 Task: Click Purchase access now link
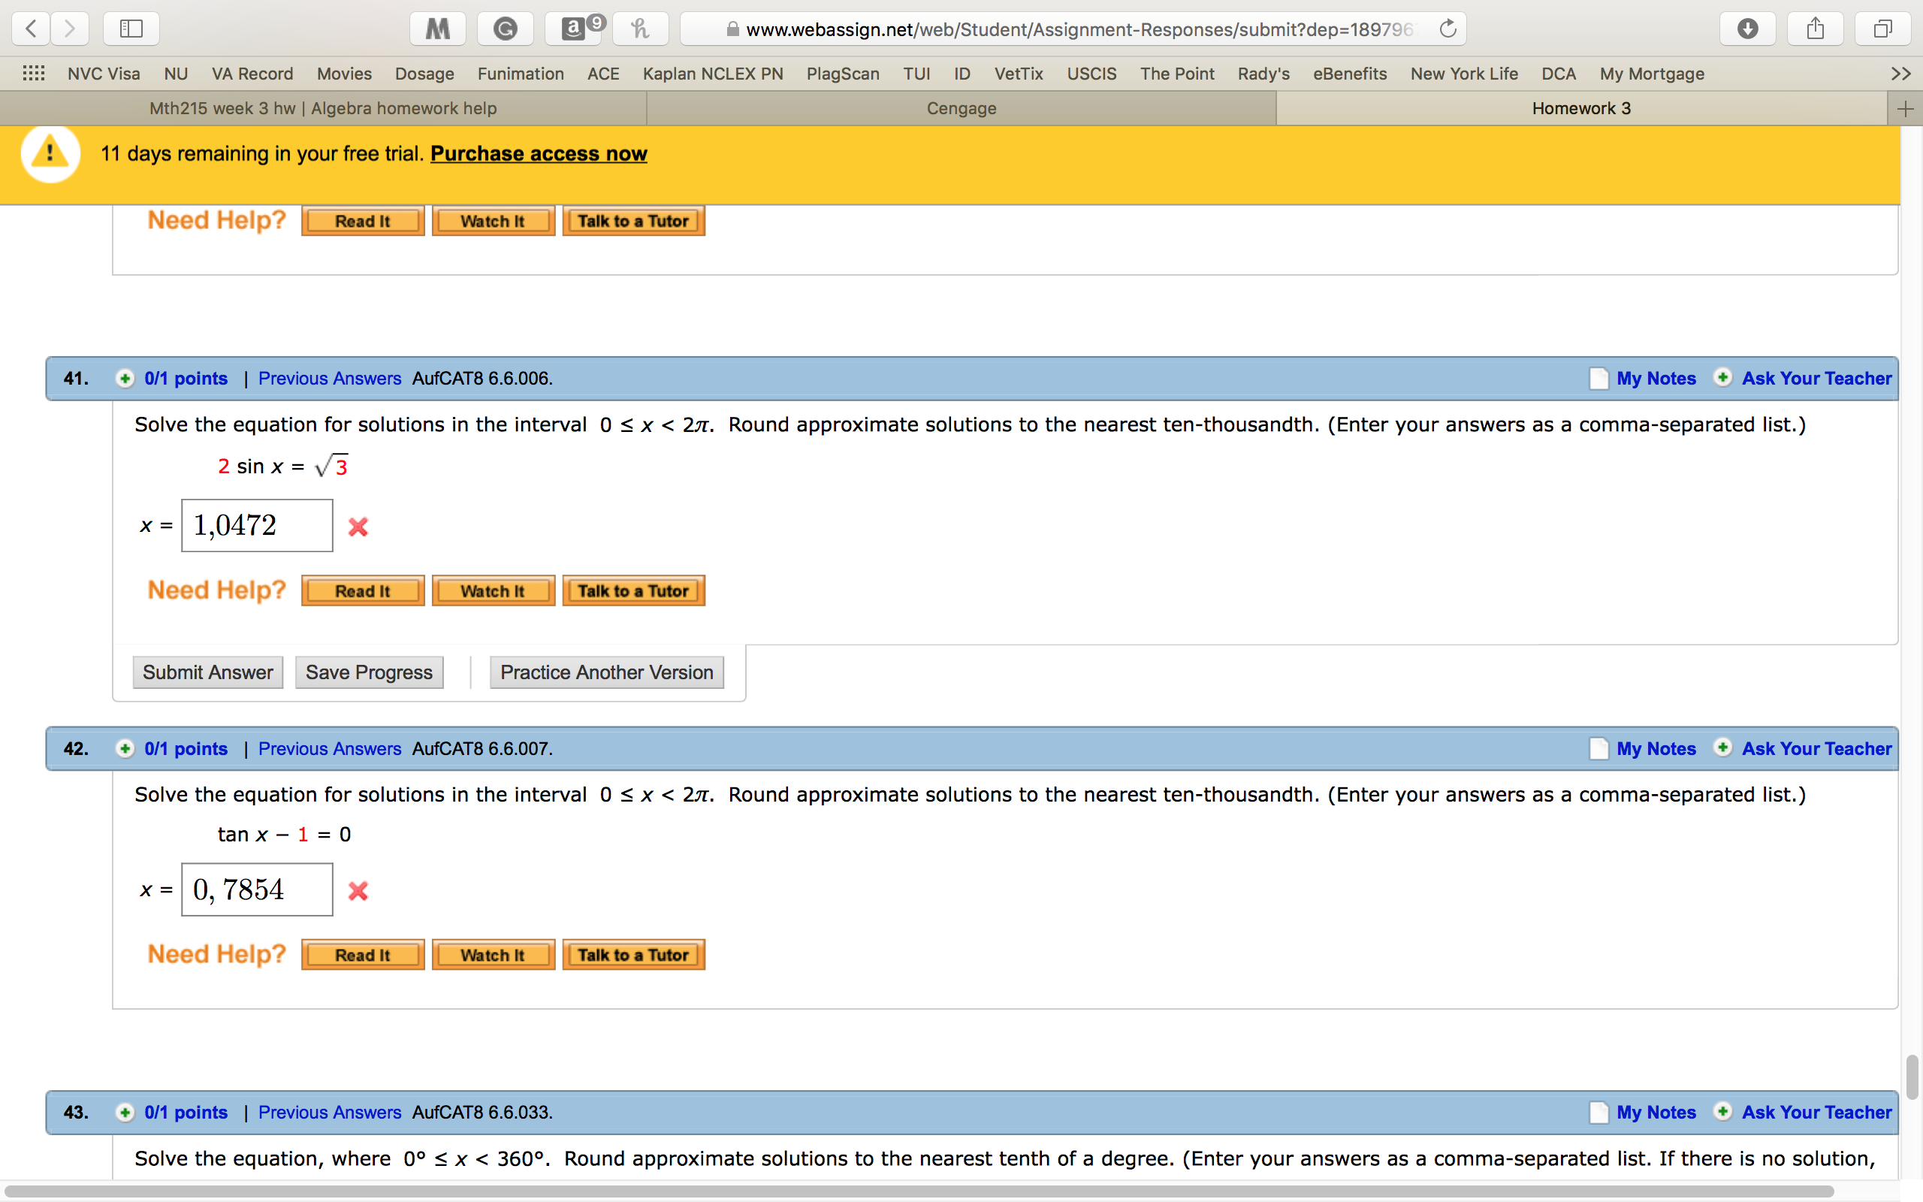pos(539,153)
